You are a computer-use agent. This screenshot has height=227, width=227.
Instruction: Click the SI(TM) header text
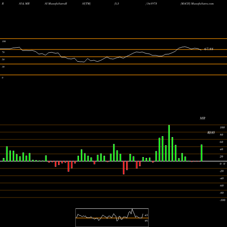pyautogui.click(x=86, y=4)
